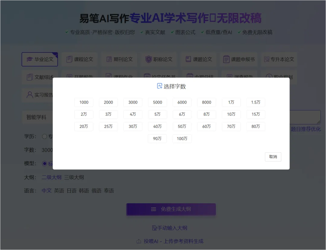The image size is (326, 250).
Task: Set language to 英语
Action: click(x=59, y=191)
